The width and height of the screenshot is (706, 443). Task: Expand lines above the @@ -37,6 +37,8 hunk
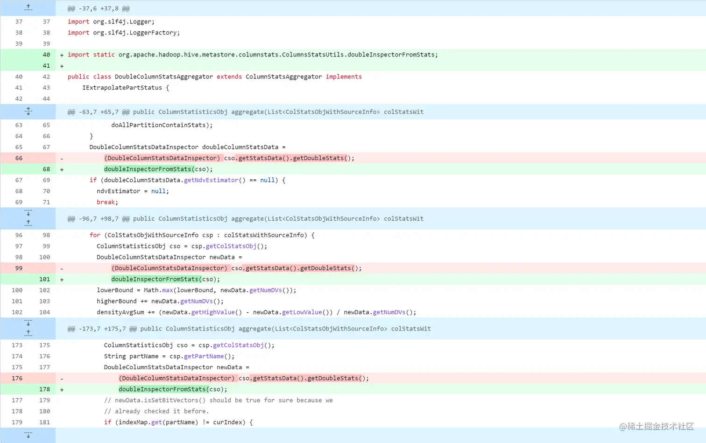[28, 8]
